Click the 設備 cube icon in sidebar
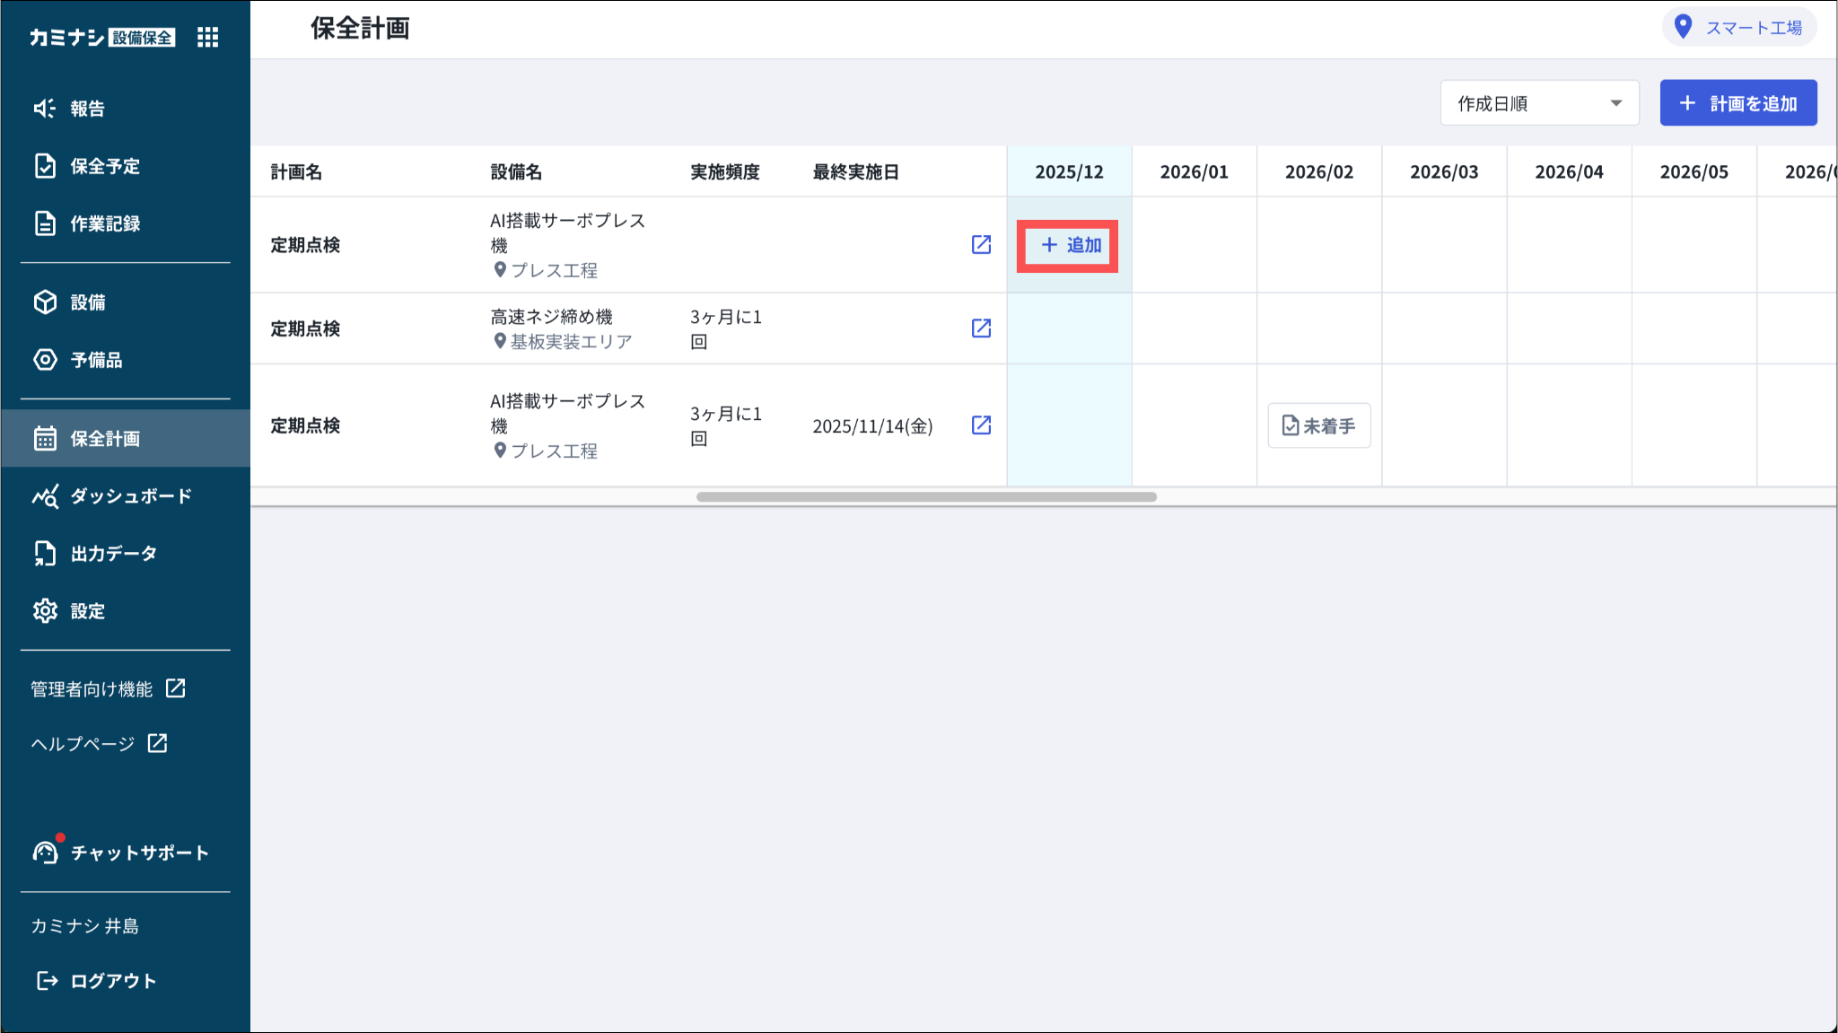This screenshot has width=1838, height=1033. (45, 302)
